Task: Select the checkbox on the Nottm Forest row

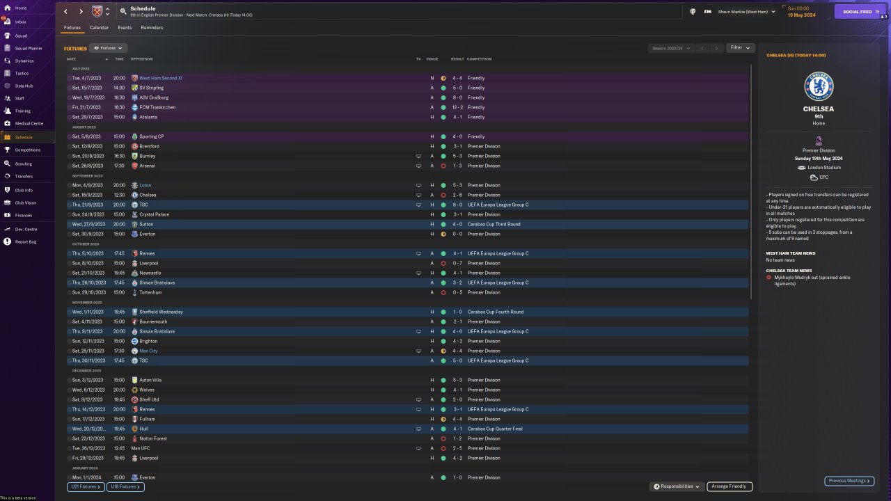Action: [x=70, y=438]
